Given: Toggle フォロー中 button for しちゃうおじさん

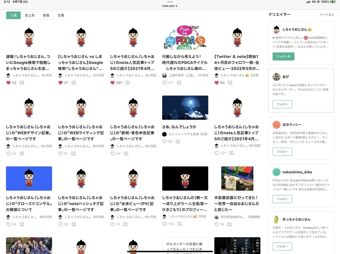Looking at the screenshot, I should 283,56.
